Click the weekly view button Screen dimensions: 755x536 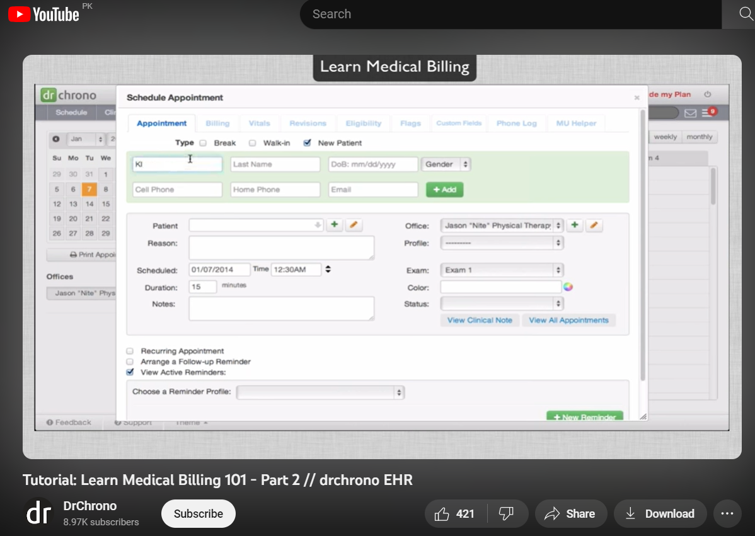(x=666, y=137)
